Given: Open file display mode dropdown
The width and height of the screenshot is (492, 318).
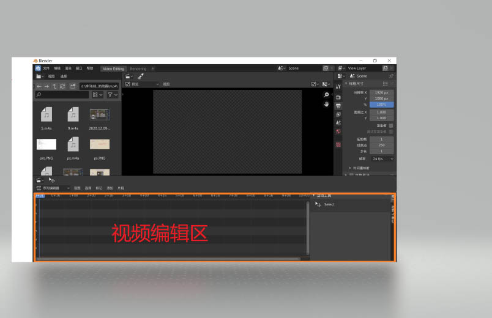Looking at the screenshot, I should point(97,95).
